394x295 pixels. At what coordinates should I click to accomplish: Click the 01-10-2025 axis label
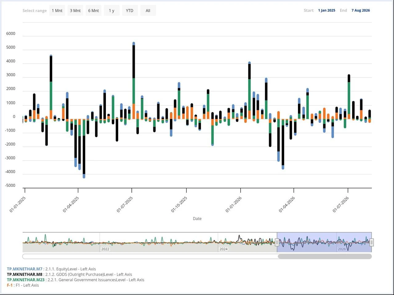(x=179, y=205)
